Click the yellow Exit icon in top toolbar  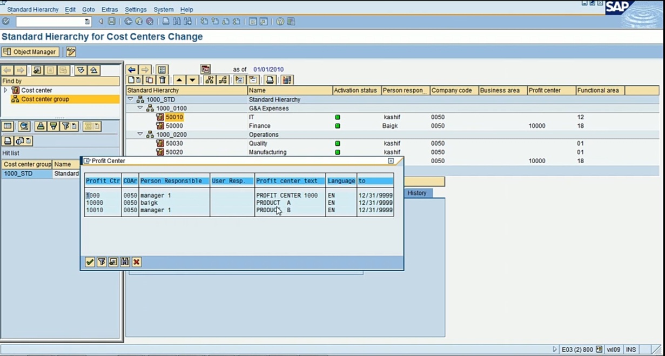(139, 22)
